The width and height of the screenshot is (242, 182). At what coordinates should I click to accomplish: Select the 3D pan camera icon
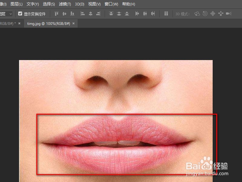(213, 14)
